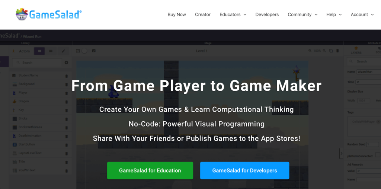Select list view in Actors panel
Screen dimensions: 381x189
[x=39, y=51]
